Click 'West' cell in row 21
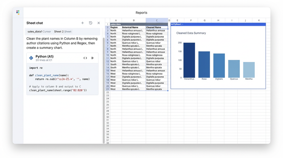The width and height of the screenshot is (283, 158). pos(116,89)
